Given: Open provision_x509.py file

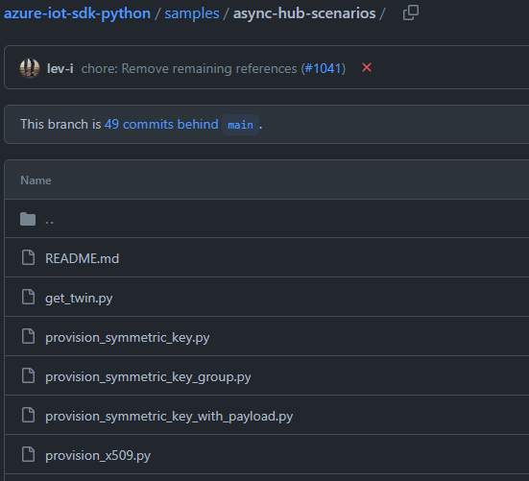Looking at the screenshot, I should (98, 456).
